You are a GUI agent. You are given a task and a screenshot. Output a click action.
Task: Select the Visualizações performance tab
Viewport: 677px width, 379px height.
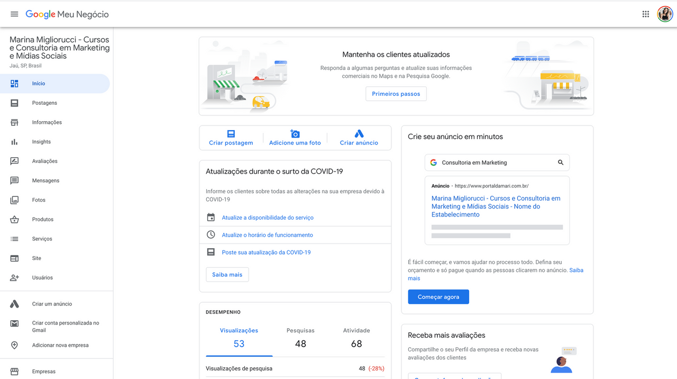tap(239, 337)
